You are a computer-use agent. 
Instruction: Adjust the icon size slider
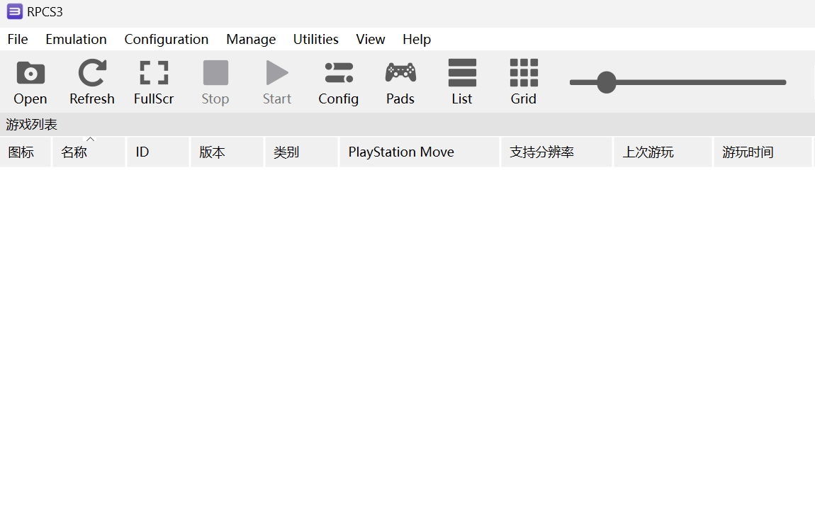click(x=607, y=81)
